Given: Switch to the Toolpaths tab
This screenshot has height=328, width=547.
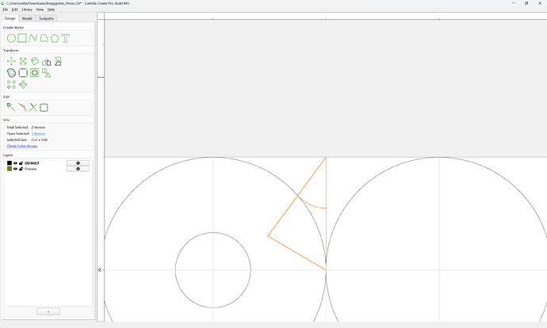Looking at the screenshot, I should (47, 18).
